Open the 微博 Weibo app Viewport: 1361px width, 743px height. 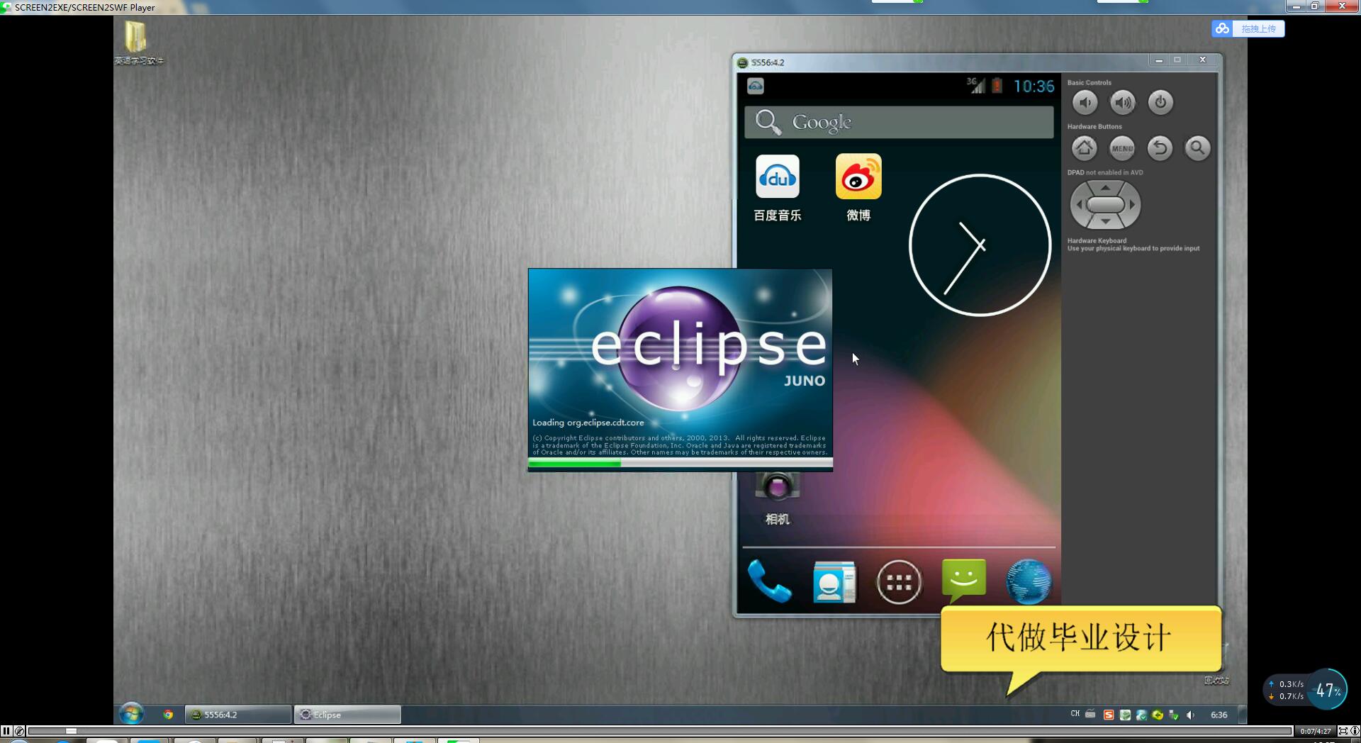(x=858, y=189)
